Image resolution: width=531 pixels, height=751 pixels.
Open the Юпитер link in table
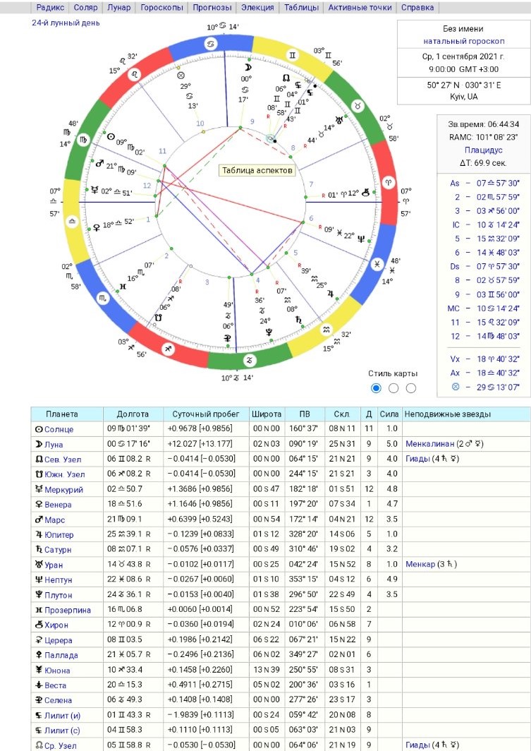tap(59, 534)
